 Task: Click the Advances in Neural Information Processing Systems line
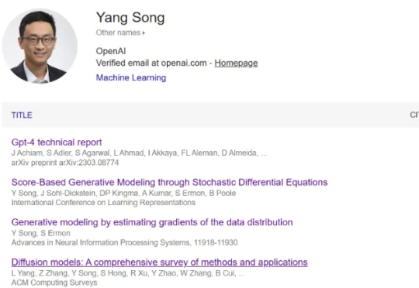tap(124, 242)
